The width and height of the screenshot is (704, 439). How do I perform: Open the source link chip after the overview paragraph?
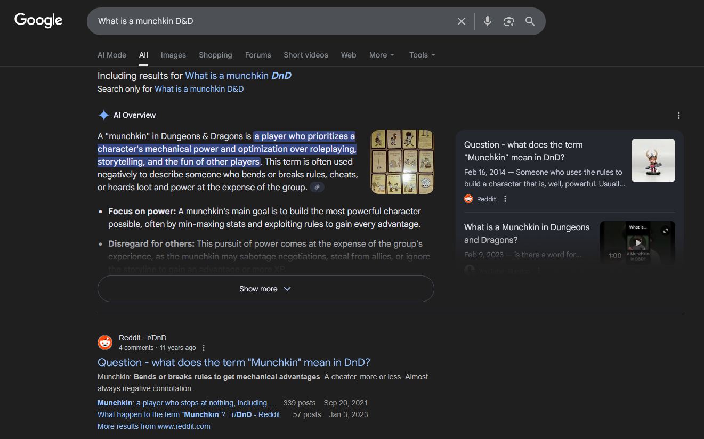pyautogui.click(x=317, y=187)
